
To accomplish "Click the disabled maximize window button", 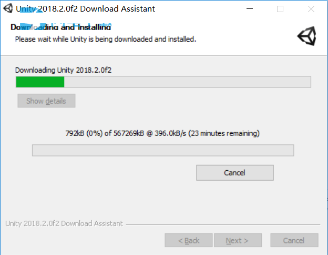I will [x=280, y=9].
